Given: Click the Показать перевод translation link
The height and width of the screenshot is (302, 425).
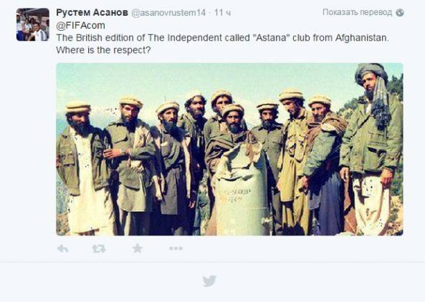Looking at the screenshot, I should tap(357, 12).
